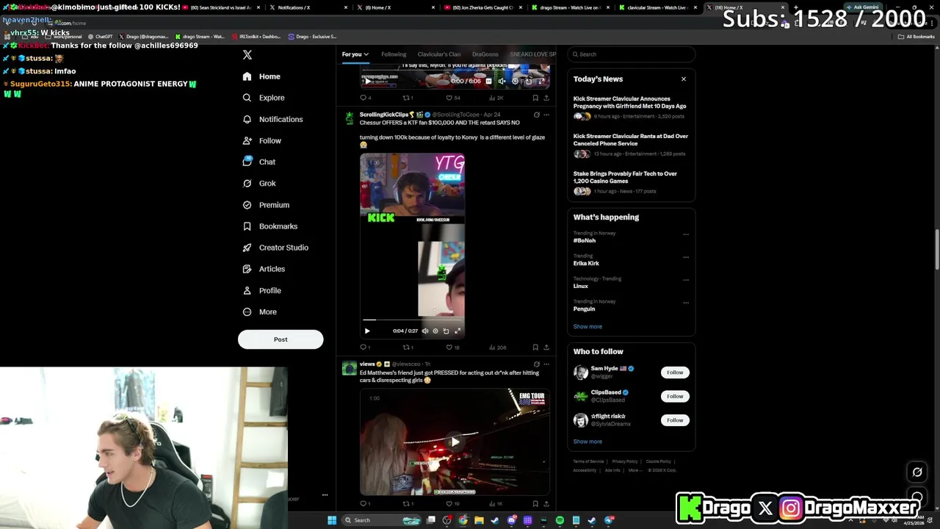The image size is (940, 529).
Task: Click the Post button
Action: point(281,339)
